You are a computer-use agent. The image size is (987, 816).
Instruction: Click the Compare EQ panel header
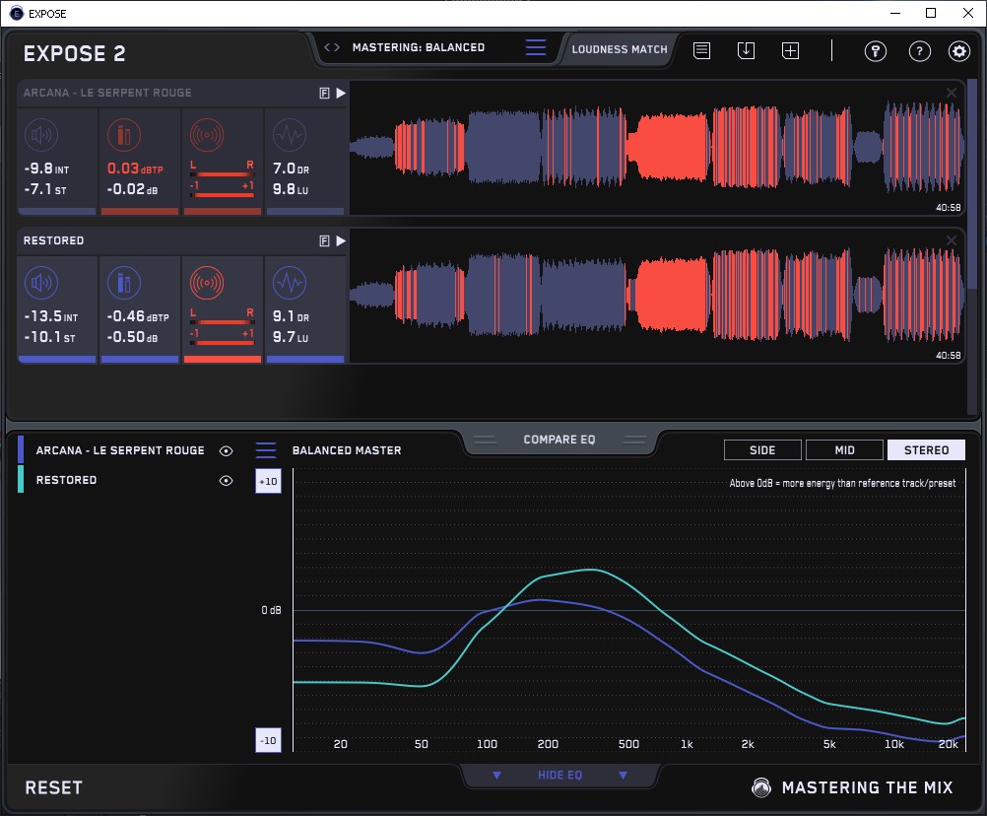pyautogui.click(x=559, y=440)
